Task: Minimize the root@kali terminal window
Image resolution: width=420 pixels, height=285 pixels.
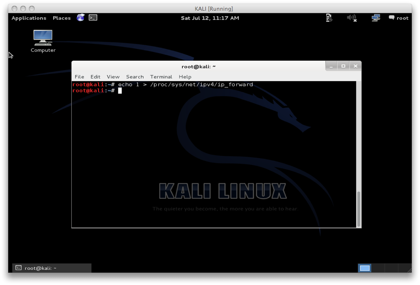Action: pyautogui.click(x=331, y=66)
